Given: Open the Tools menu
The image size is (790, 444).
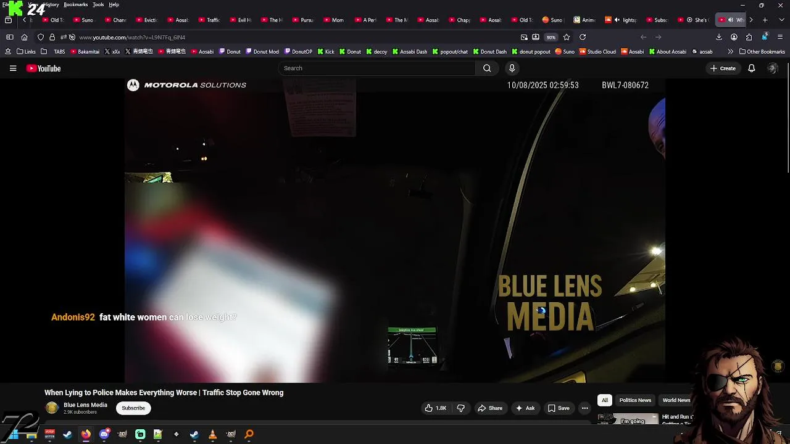Looking at the screenshot, I should point(98,4).
